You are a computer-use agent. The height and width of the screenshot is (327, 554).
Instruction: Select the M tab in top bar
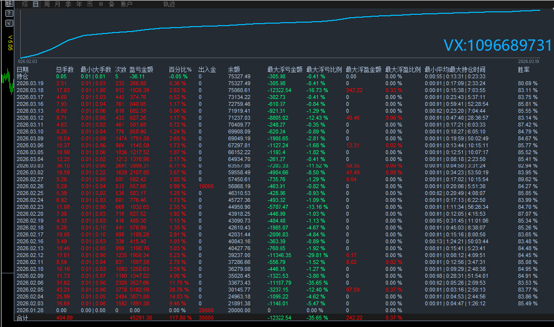(x=101, y=4)
